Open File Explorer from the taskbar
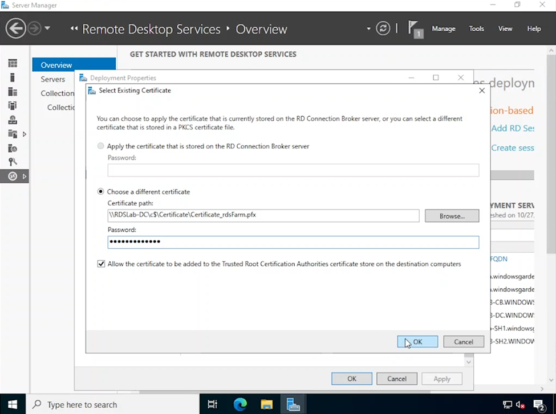The image size is (556, 414). (266, 404)
